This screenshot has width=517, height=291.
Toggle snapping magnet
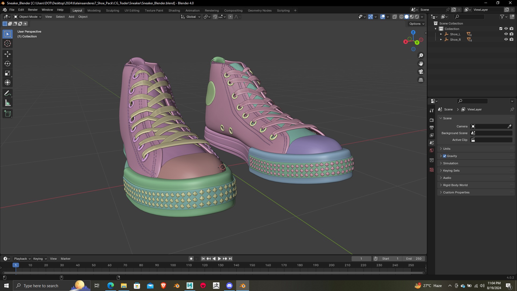[215, 17]
